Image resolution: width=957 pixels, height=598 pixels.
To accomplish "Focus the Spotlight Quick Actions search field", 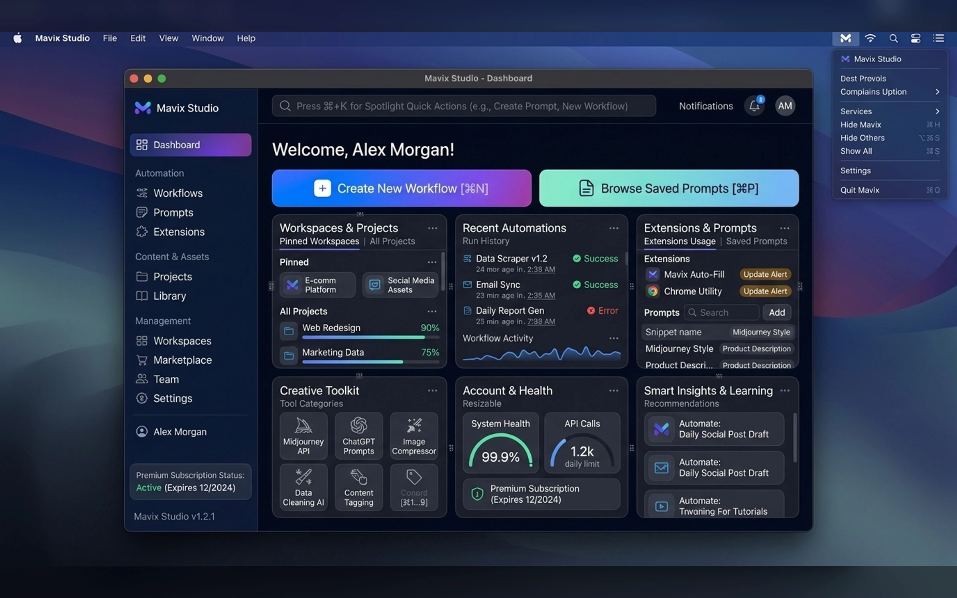I will [x=464, y=106].
